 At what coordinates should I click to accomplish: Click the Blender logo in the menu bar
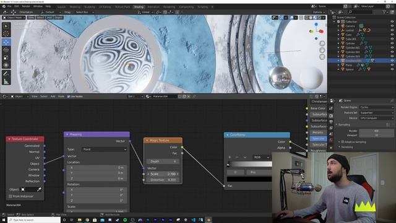4,6
